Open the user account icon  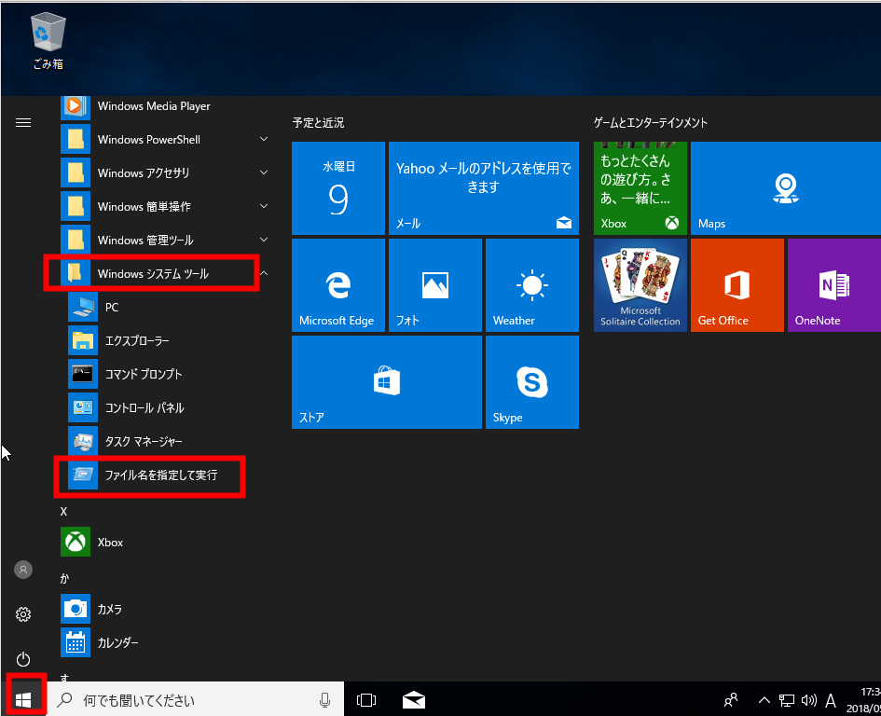tap(23, 570)
